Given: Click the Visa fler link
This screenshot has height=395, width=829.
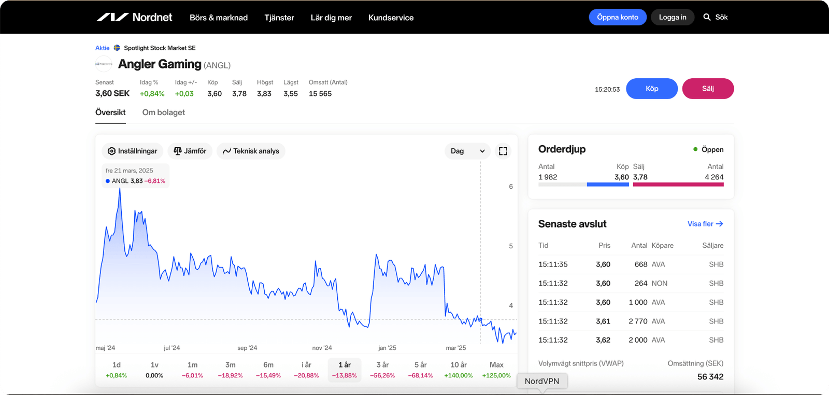Looking at the screenshot, I should click(705, 224).
